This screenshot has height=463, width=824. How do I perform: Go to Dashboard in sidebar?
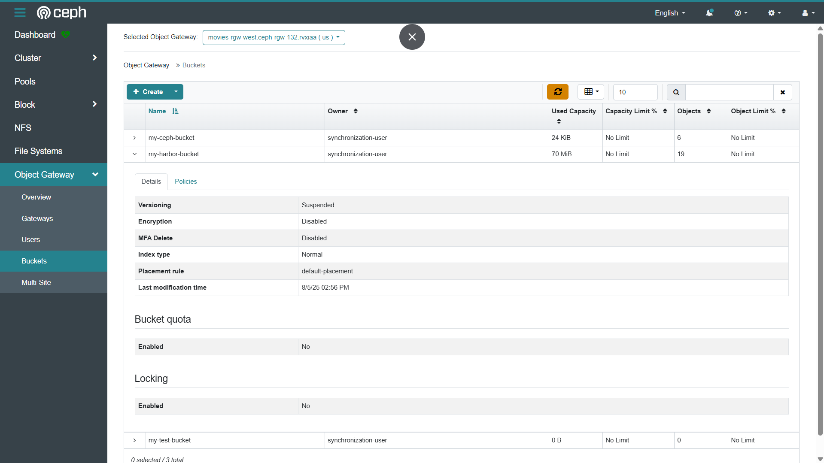pyautogui.click(x=35, y=35)
